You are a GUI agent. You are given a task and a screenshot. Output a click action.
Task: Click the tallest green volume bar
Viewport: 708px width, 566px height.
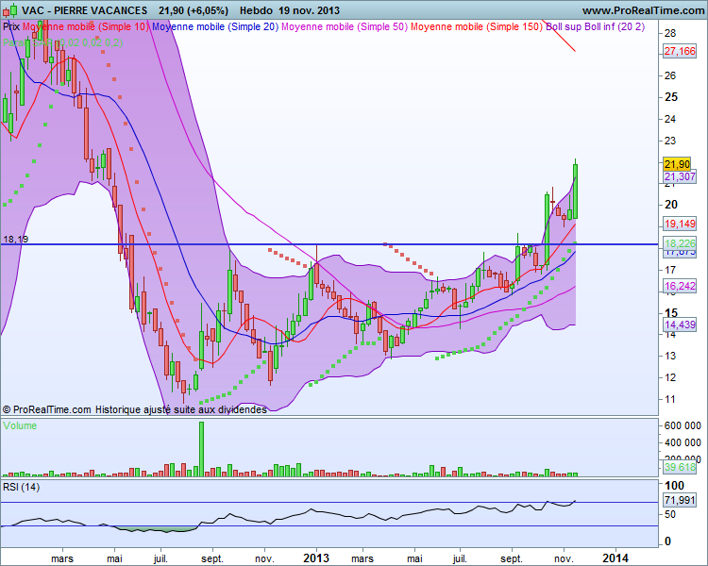[201, 449]
